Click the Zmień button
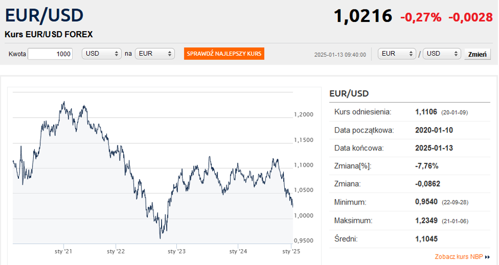 click(x=477, y=54)
